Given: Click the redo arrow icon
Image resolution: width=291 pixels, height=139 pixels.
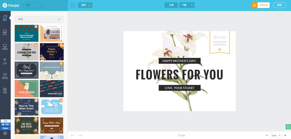Looking at the screenshot, I should coord(81,135).
